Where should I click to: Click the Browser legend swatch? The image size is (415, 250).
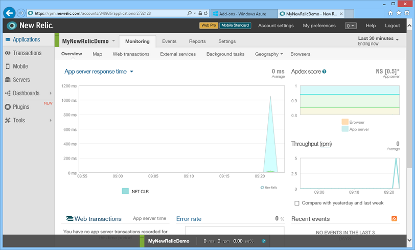tap(345, 122)
